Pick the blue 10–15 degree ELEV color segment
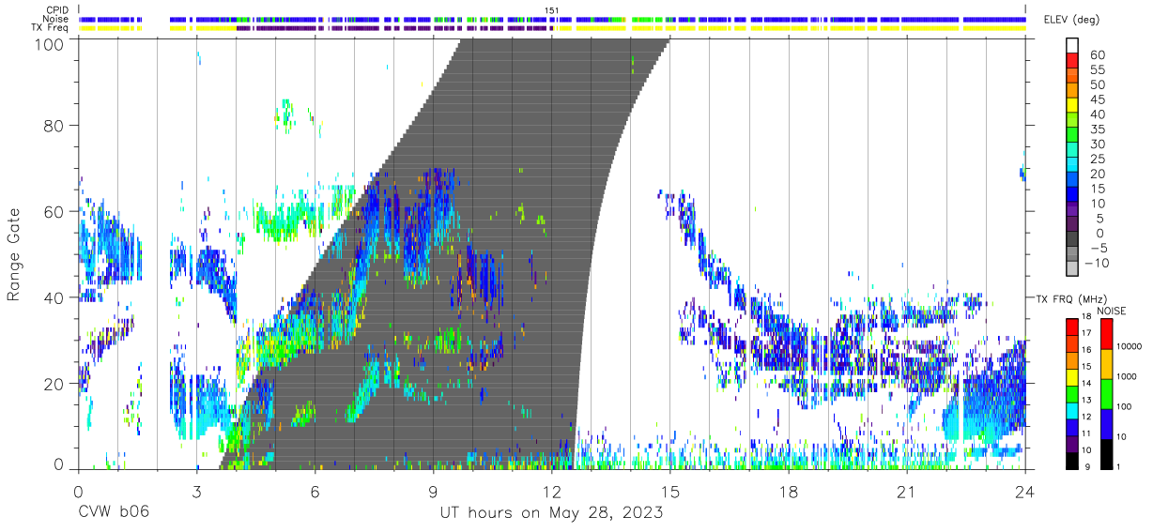 1072,195
